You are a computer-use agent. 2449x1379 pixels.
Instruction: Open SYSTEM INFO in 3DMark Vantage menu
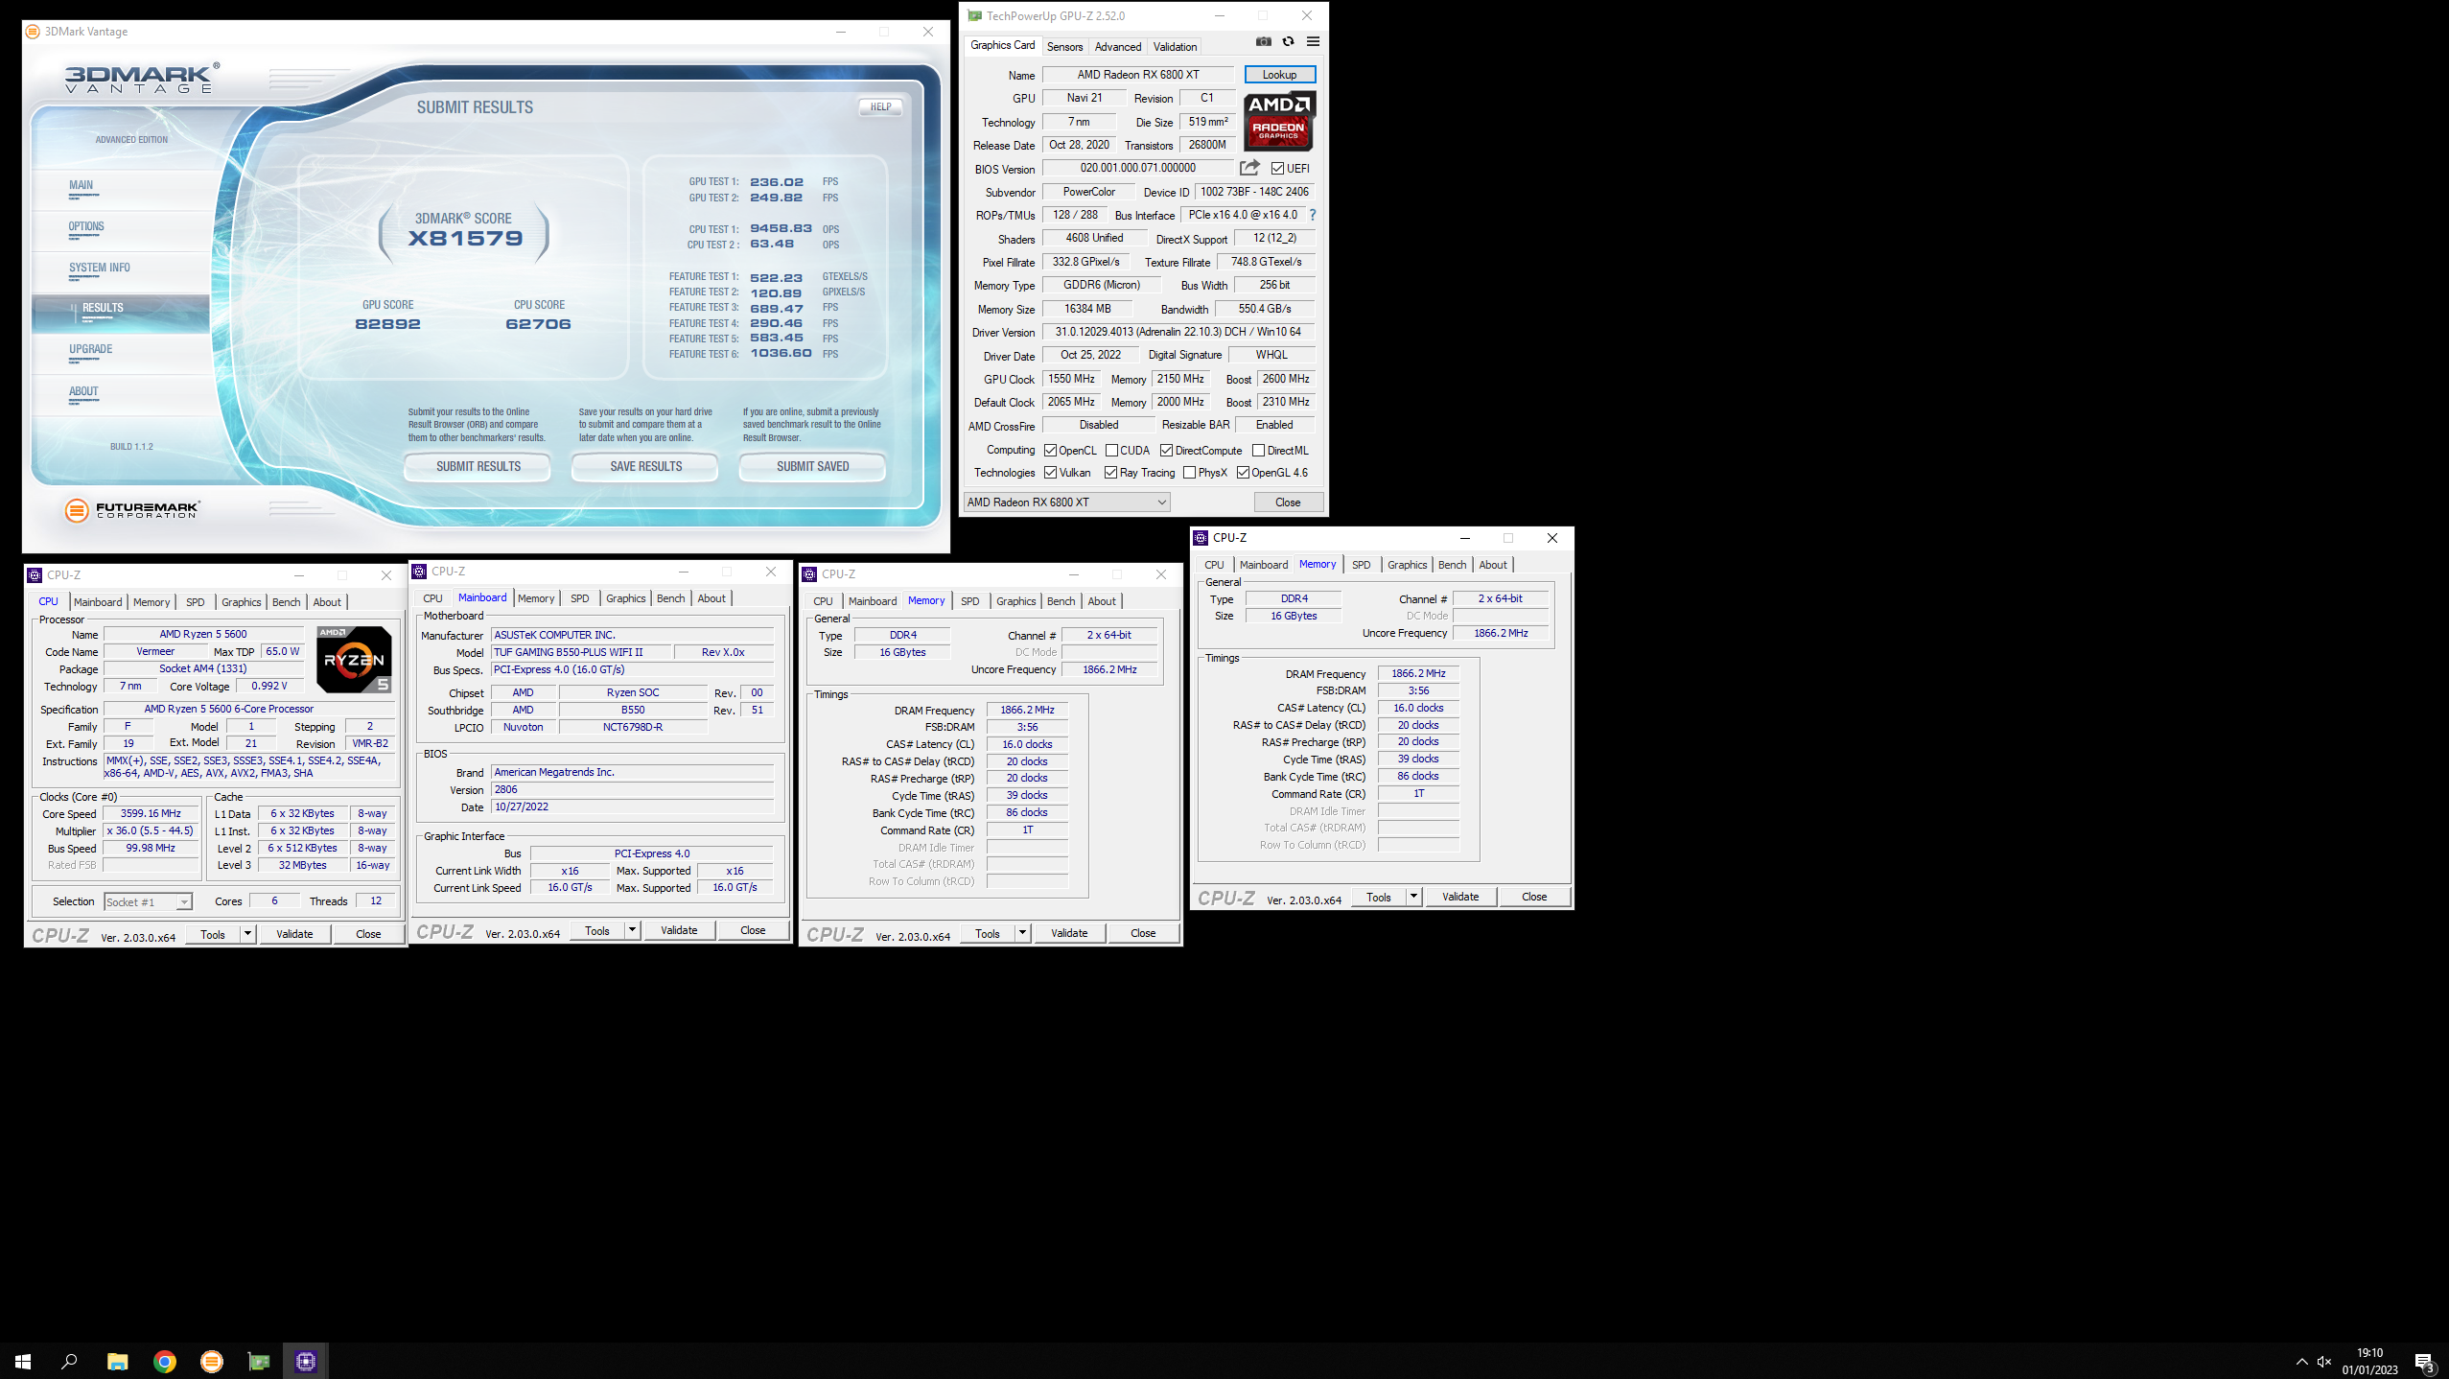(100, 269)
